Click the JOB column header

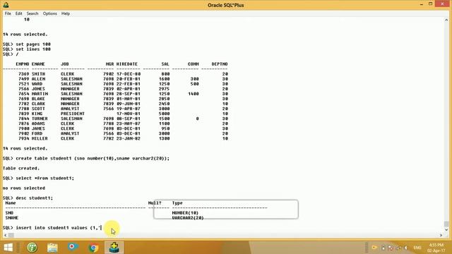(x=64, y=64)
